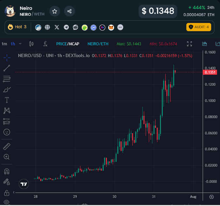Open the token Reddit community
The image size is (220, 206).
coord(75,27)
